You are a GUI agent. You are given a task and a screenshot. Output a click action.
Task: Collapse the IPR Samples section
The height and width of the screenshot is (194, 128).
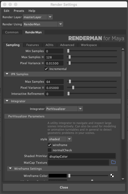tap(7, 74)
